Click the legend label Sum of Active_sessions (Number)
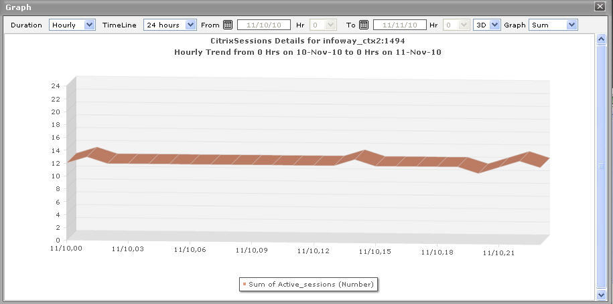Image resolution: width=613 pixels, height=304 pixels. 312,284
